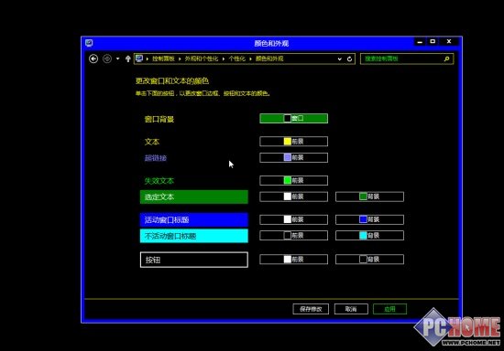Click the 窗口背景 label
The width and height of the screenshot is (504, 351).
click(x=159, y=119)
